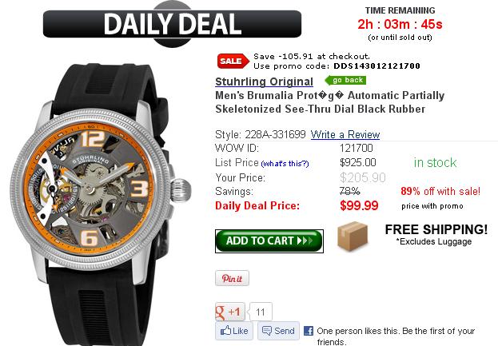498x346 pixels.
Task: Open the Write a Review link
Action: 345,134
